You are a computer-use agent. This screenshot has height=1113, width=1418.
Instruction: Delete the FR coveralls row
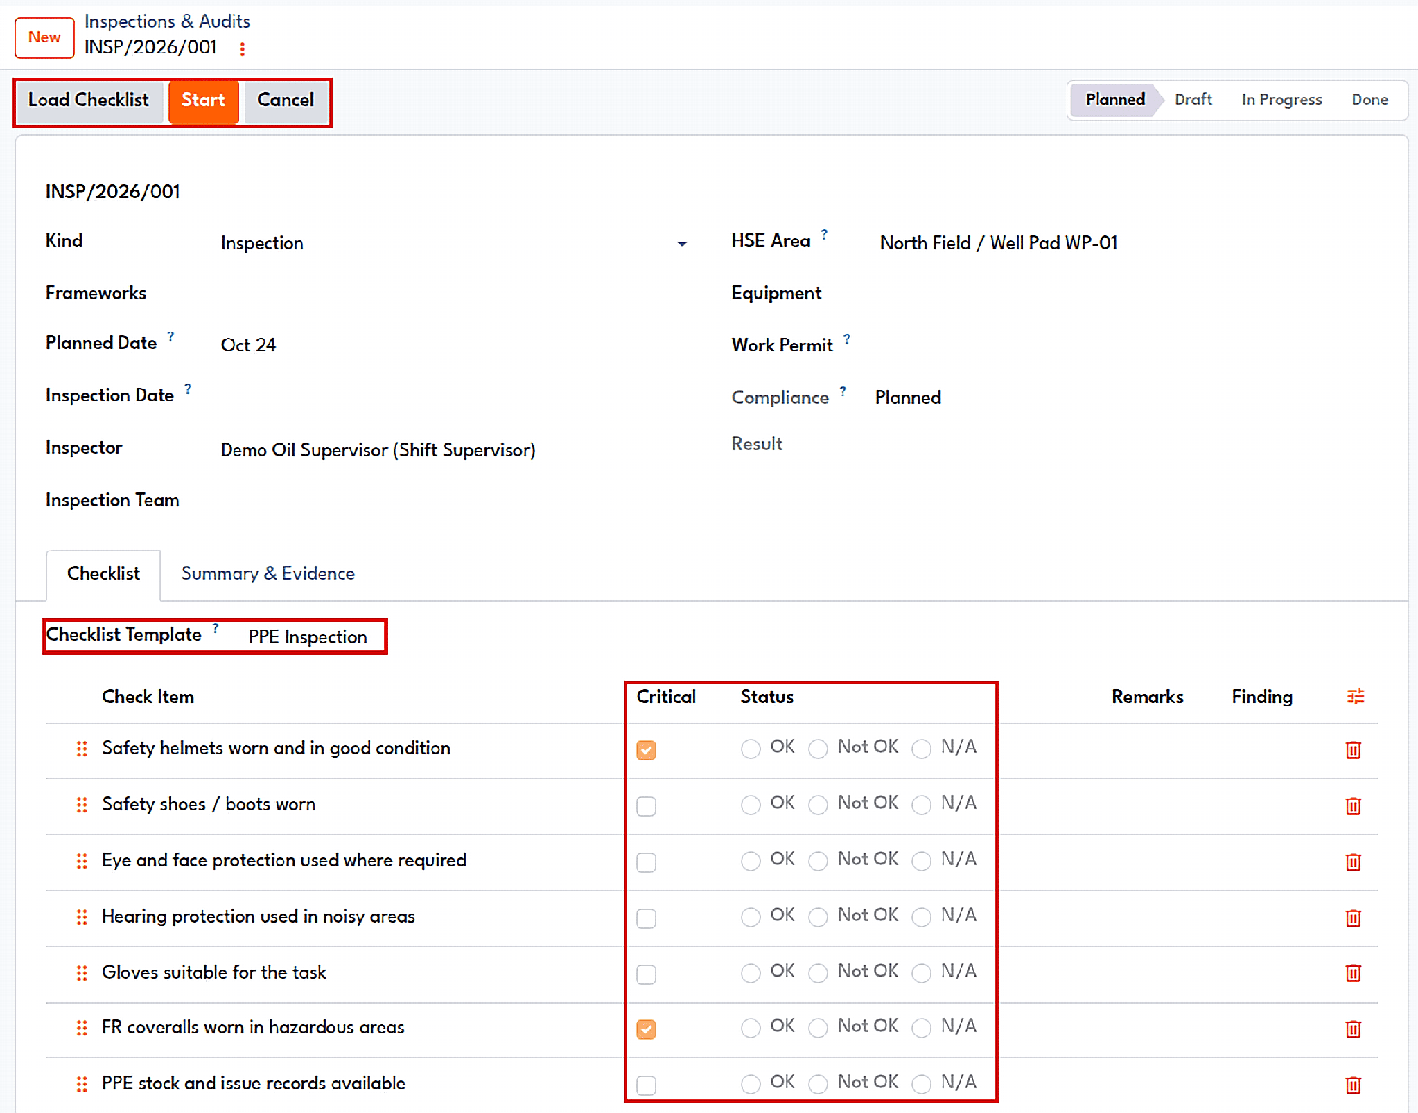click(x=1353, y=1029)
